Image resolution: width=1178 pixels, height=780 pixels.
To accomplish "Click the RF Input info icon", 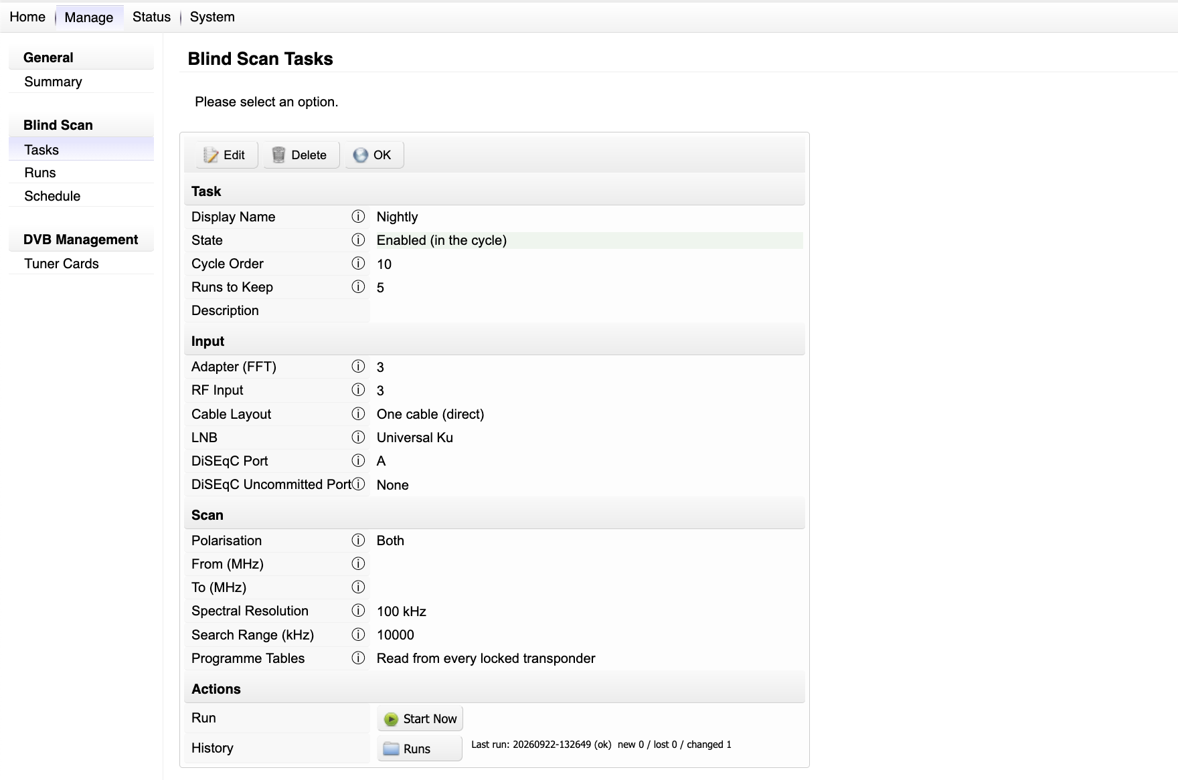I will (x=358, y=389).
